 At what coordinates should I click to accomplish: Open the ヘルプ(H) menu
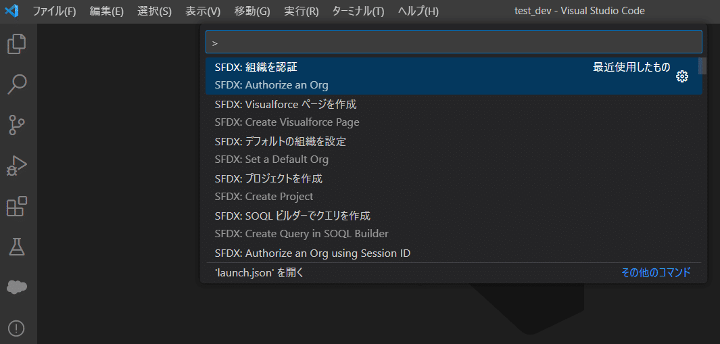418,11
